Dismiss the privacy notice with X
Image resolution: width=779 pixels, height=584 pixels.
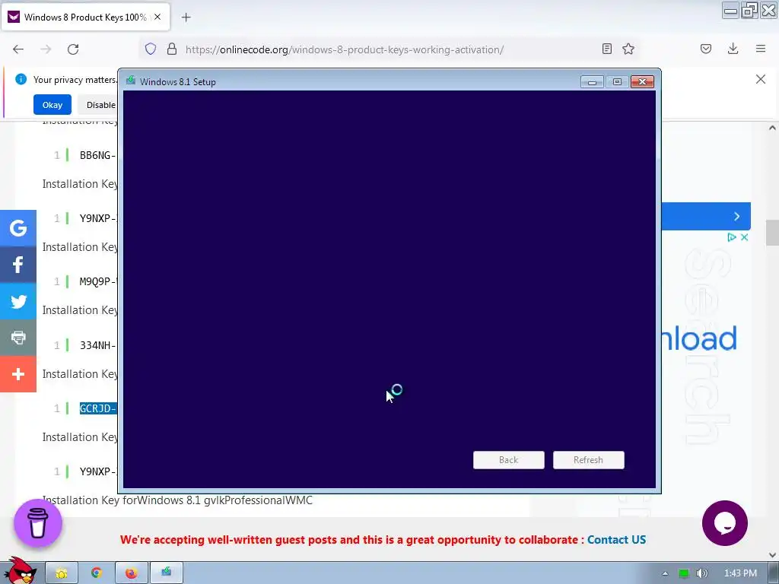click(x=761, y=79)
